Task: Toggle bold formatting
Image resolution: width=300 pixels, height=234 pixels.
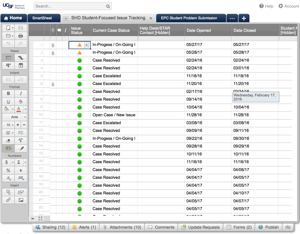Action: tap(8, 93)
